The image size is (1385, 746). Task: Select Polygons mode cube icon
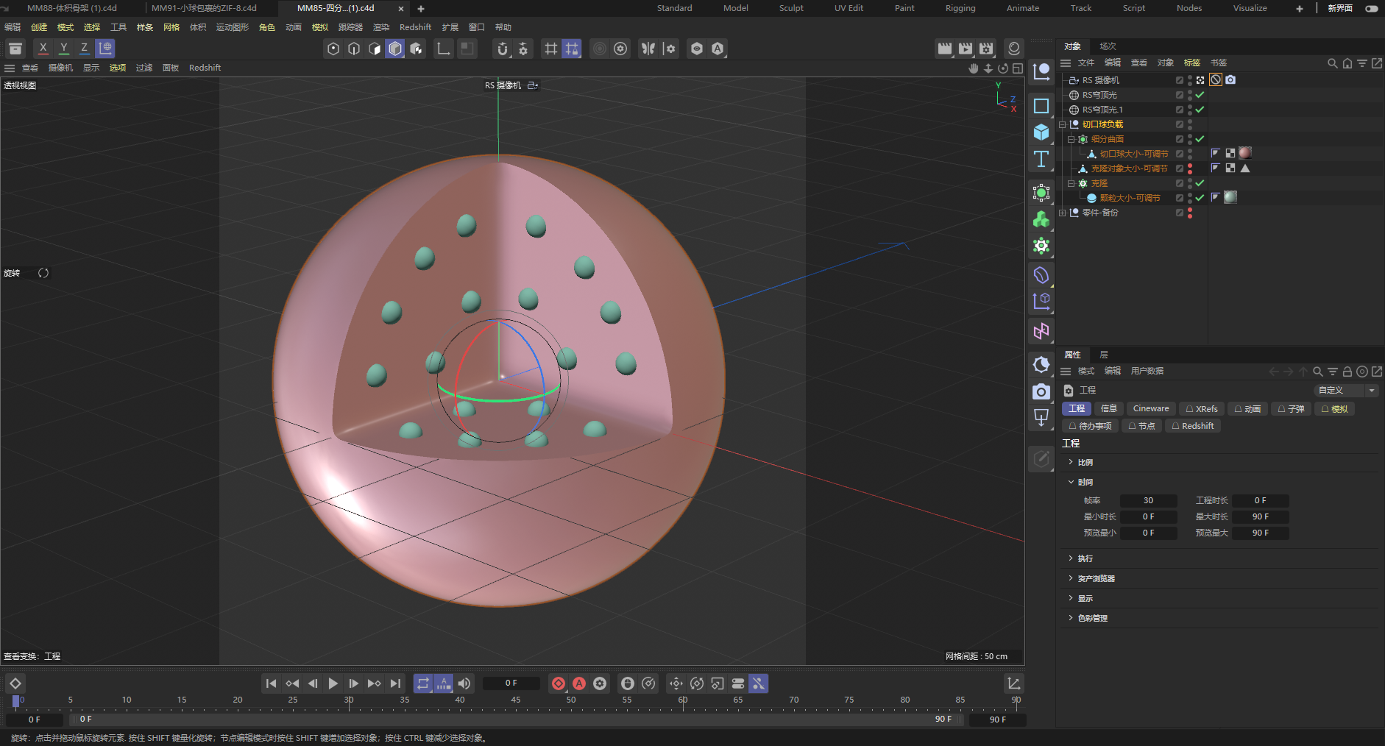375,49
